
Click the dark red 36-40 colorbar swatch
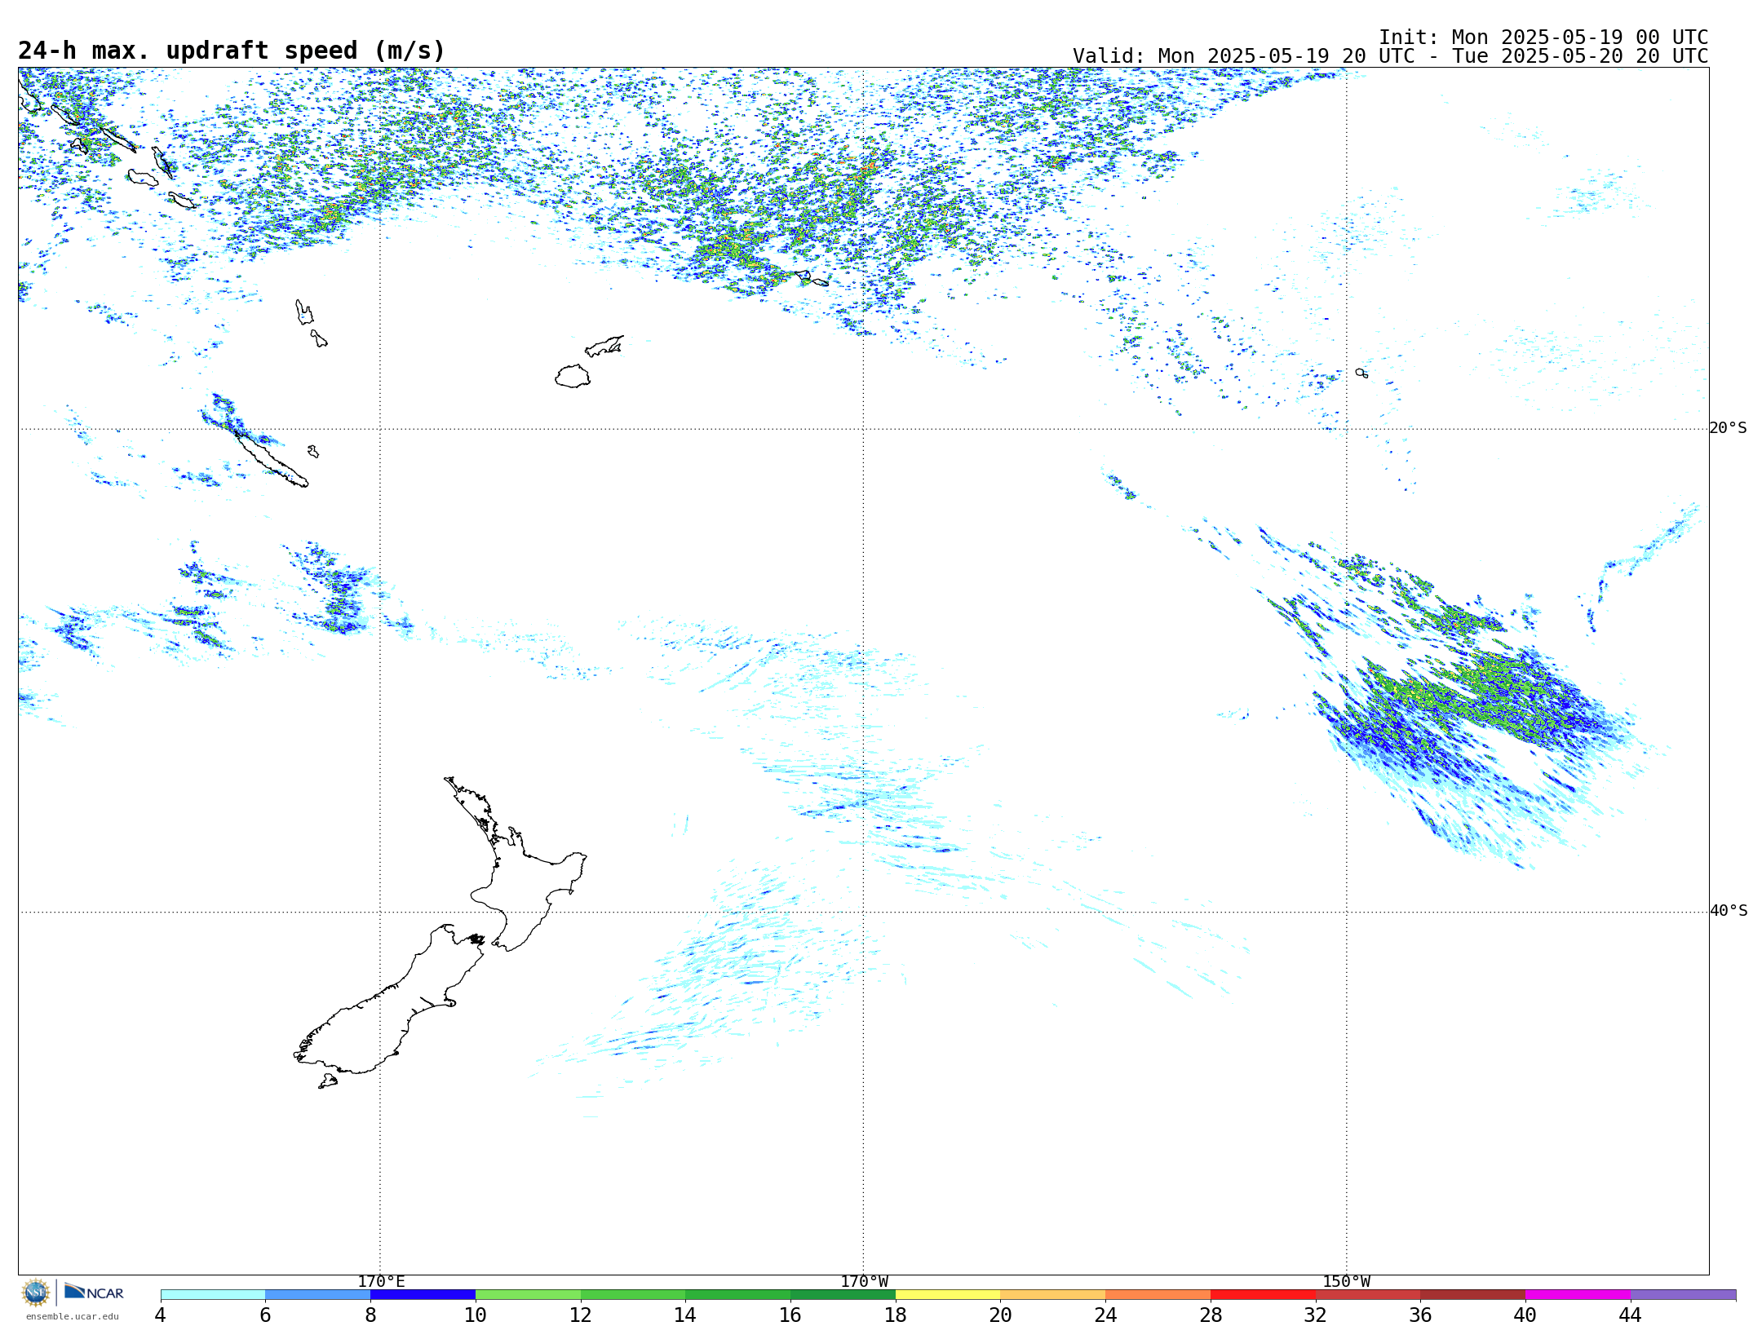point(1473,1295)
